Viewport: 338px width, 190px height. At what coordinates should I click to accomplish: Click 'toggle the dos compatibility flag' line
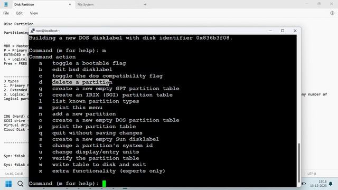[x=107, y=76]
